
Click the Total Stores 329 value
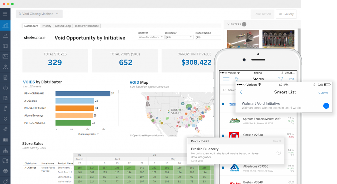pyautogui.click(x=55, y=62)
